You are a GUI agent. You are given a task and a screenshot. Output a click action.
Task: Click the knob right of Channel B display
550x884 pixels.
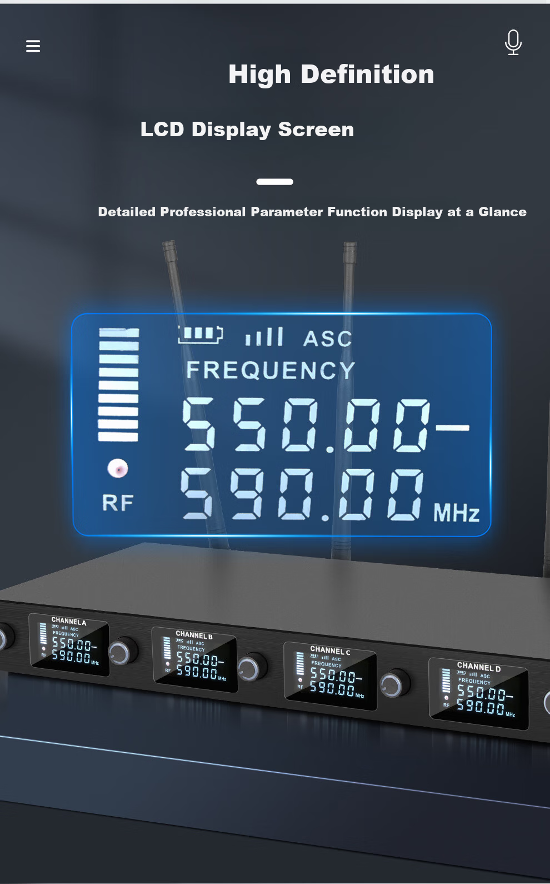252,668
